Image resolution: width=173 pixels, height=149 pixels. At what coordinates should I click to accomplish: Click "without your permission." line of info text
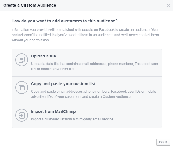31,40
